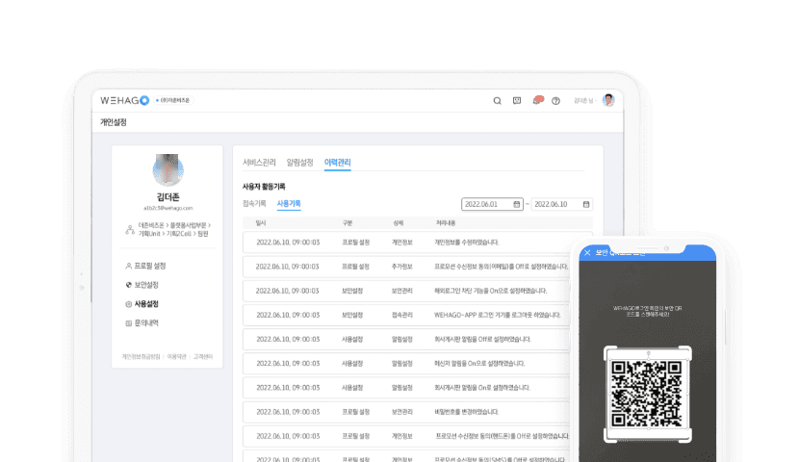799x462 pixels.
Task: Click the 구분 column header
Action: (348, 223)
